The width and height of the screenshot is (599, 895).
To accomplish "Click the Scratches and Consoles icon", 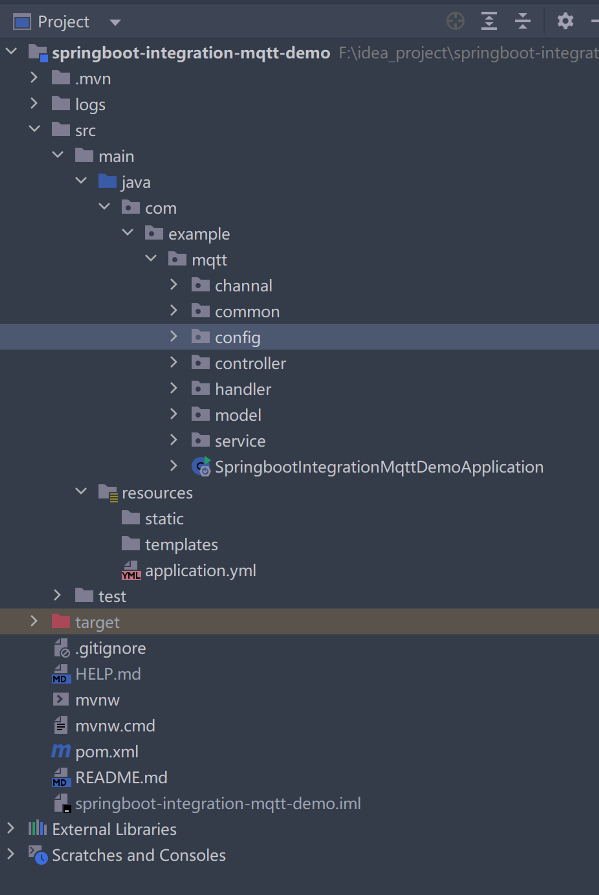I will point(38,855).
